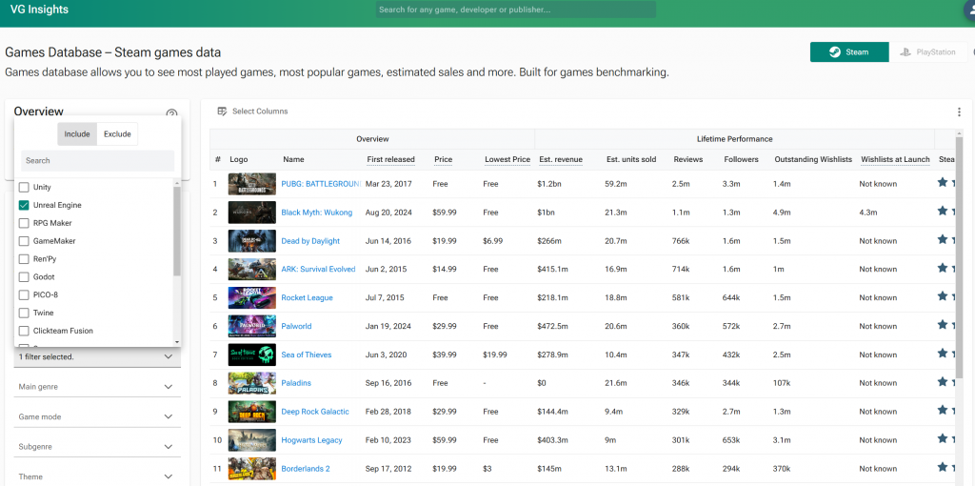The height and width of the screenshot is (486, 975).
Task: Open the ARK: Survival Evolved logo thumbnail
Action: [x=251, y=270]
